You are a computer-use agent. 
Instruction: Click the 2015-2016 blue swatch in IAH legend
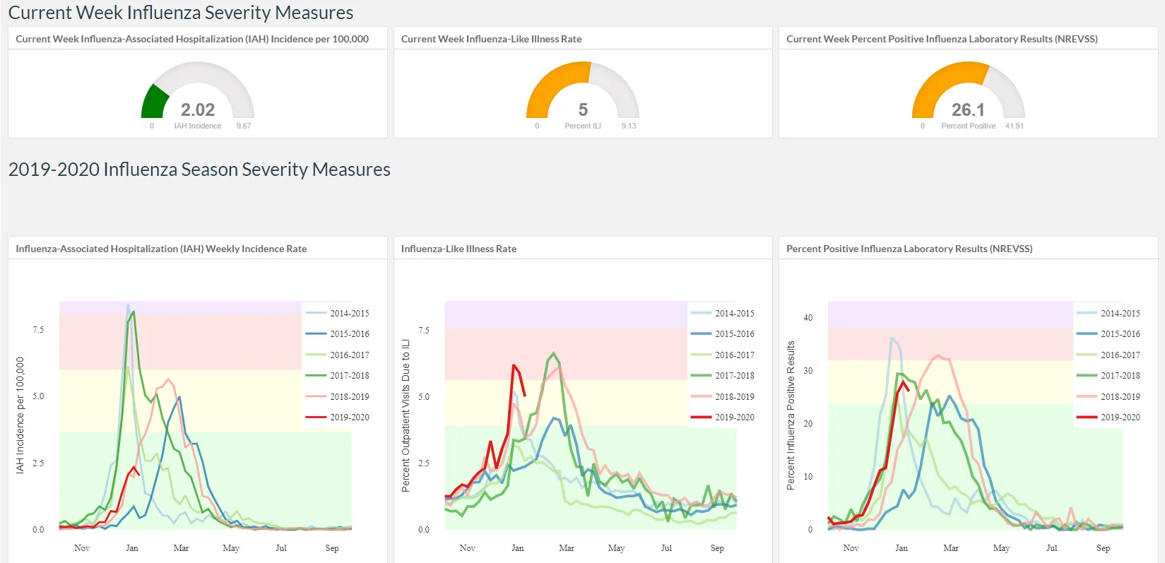[x=316, y=334]
